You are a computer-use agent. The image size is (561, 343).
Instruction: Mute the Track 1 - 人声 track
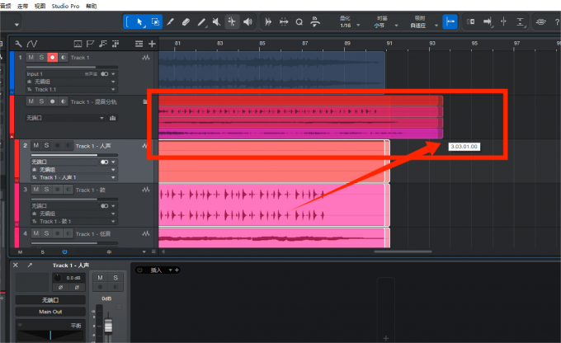pos(35,145)
